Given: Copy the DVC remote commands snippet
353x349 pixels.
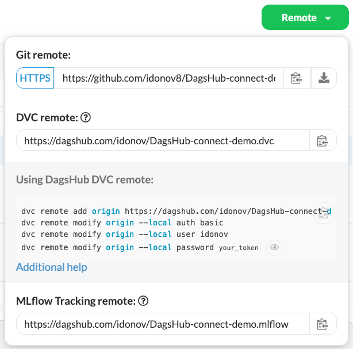Looking at the screenshot, I should coord(324,213).
